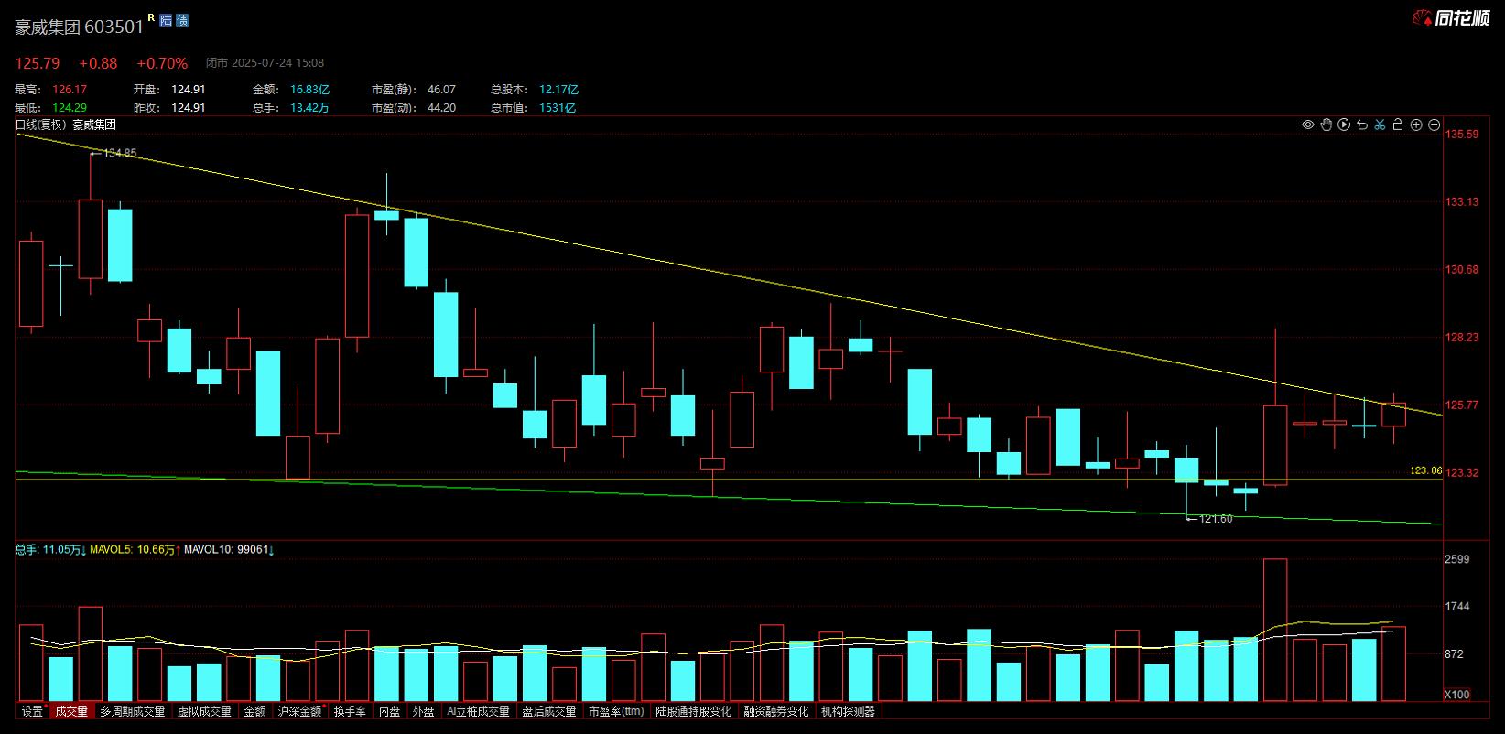This screenshot has height=734, width=1505.
Task: Click the MAVOL5: 10.66万 indicator label
Action: [133, 550]
